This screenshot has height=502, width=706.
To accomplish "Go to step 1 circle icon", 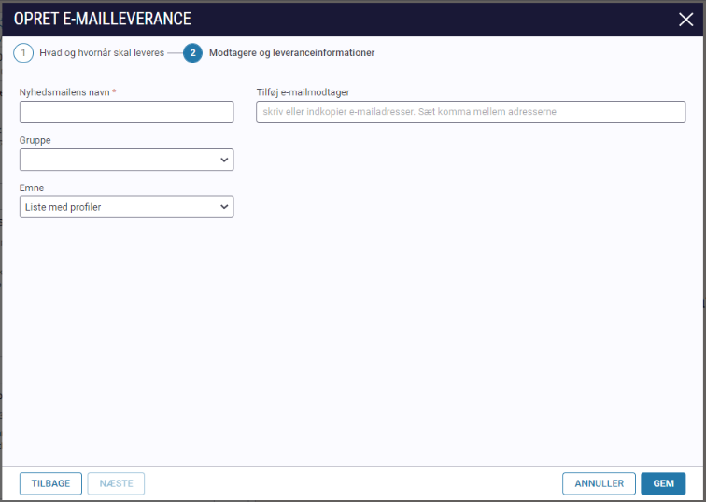I will (23, 53).
